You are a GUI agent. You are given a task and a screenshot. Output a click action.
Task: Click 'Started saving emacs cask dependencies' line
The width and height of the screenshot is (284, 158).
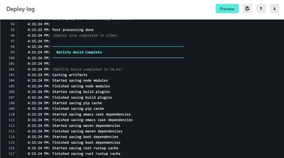coord(92,115)
